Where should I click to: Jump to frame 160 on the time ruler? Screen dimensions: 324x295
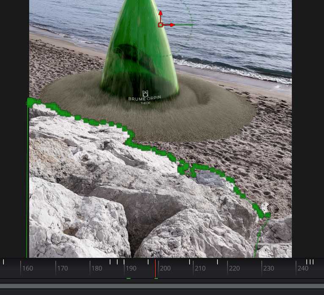click(27, 268)
